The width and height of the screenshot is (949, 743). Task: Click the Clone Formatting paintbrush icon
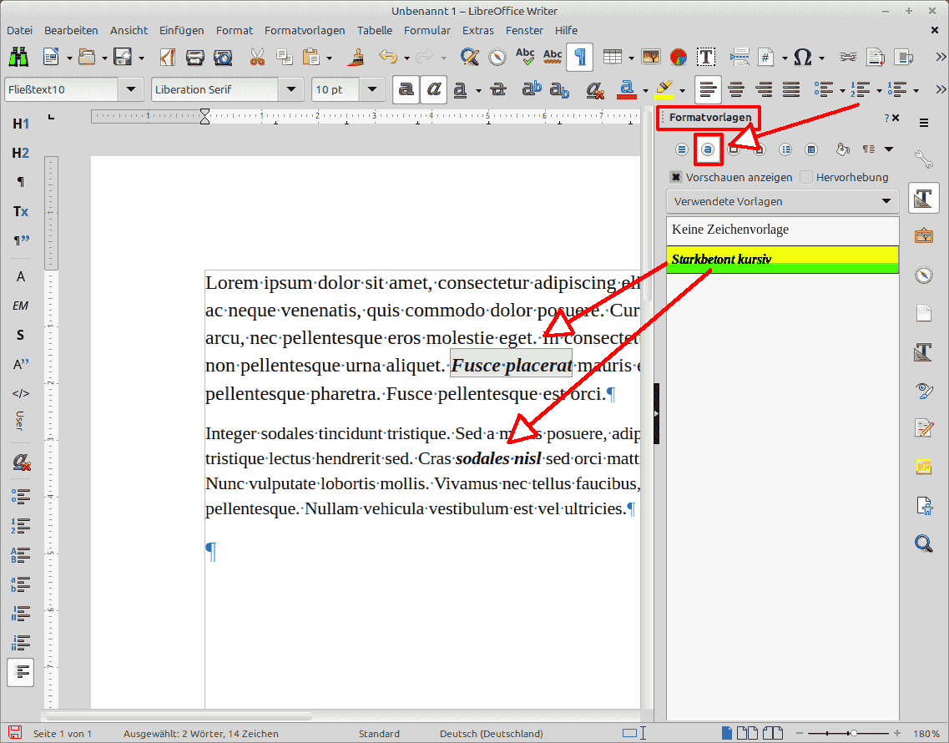357,57
